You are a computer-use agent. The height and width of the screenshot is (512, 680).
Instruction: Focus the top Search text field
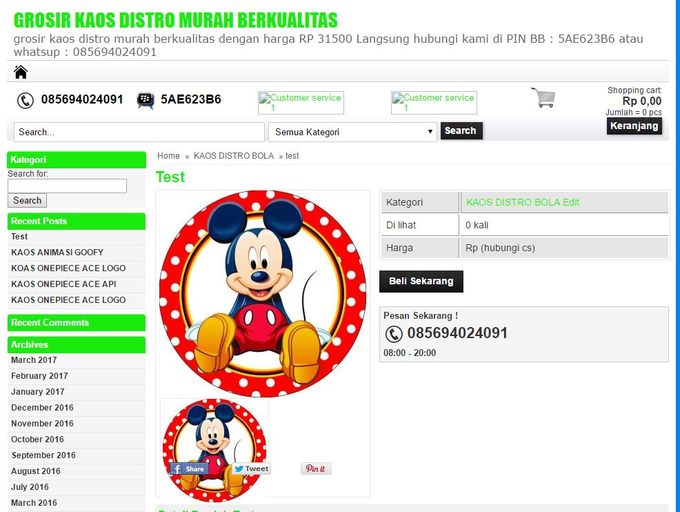139,132
